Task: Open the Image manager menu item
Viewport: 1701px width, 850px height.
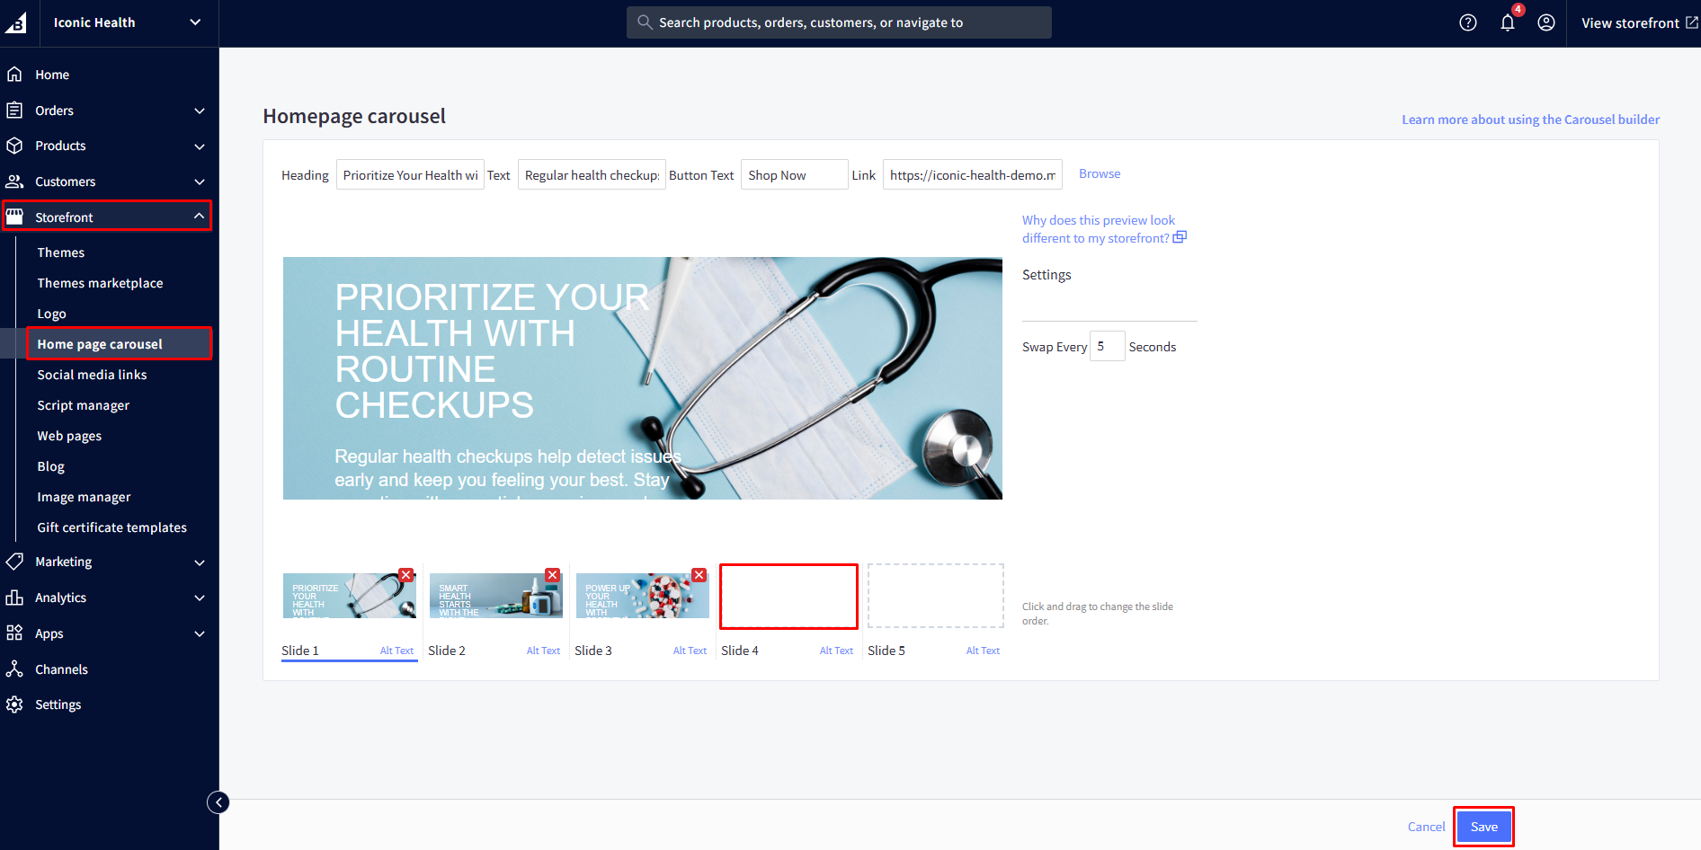Action: click(x=84, y=497)
